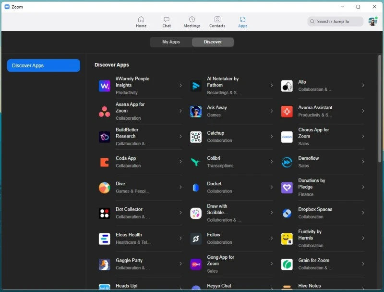Expand the Avoma Assistant chevron
Image resolution: width=384 pixels, height=292 pixels.
coord(363,111)
